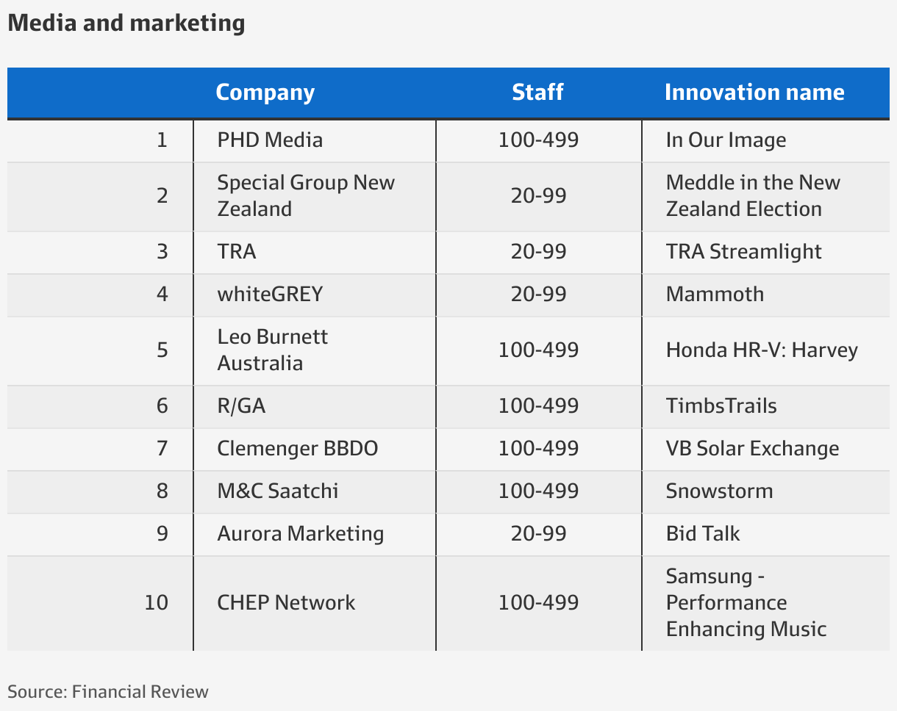Click the Staff column header

pyautogui.click(x=538, y=93)
